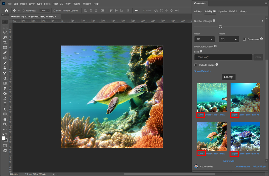Enable the Auto-Select checkbox
Viewport: 269px width, 176px height.
[x=24, y=11]
